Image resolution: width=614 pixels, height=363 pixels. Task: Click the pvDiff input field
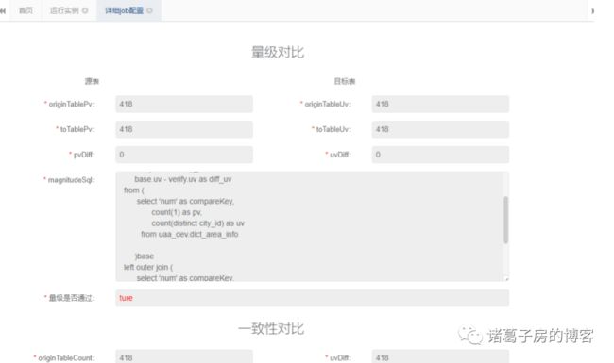click(x=184, y=155)
